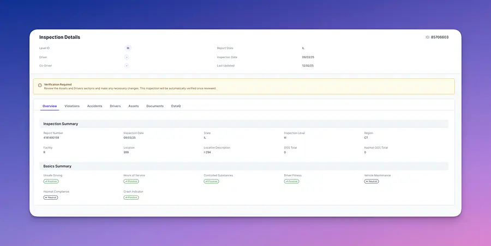Click the Driver Fitness Positive badge

[x=291, y=181]
